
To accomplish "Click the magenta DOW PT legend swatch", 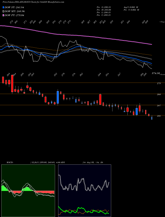I will 4,15.
